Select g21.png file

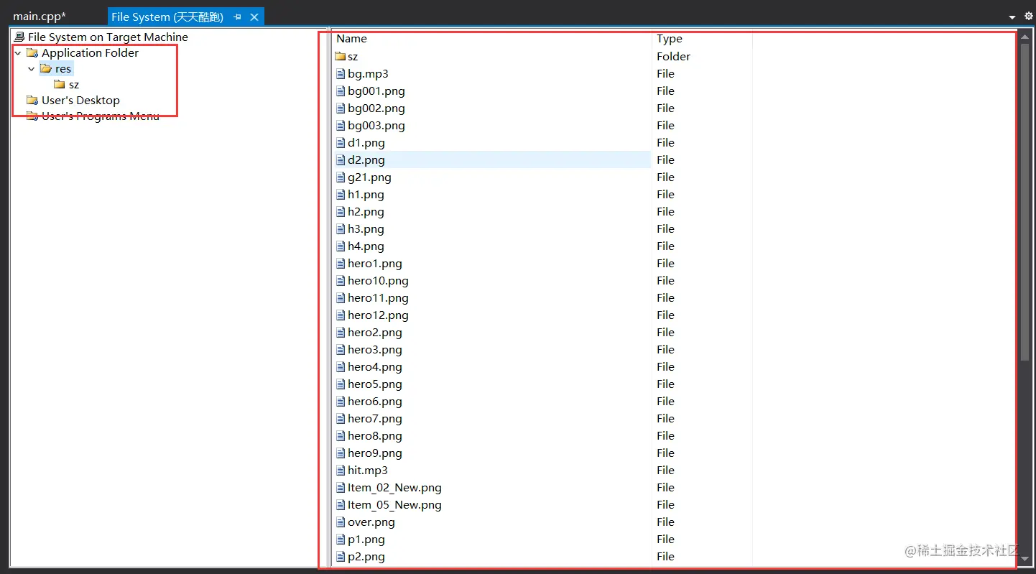click(369, 177)
